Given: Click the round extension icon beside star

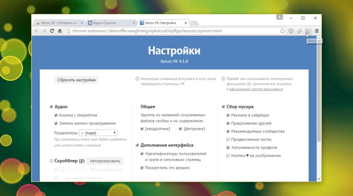Looking at the screenshot, I should tap(291, 31).
